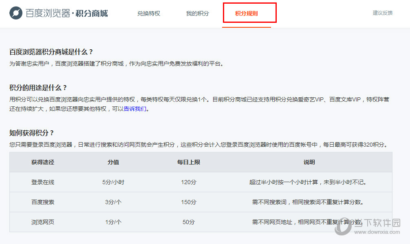Click the 告诉我们 link in the paragraph

(134, 109)
